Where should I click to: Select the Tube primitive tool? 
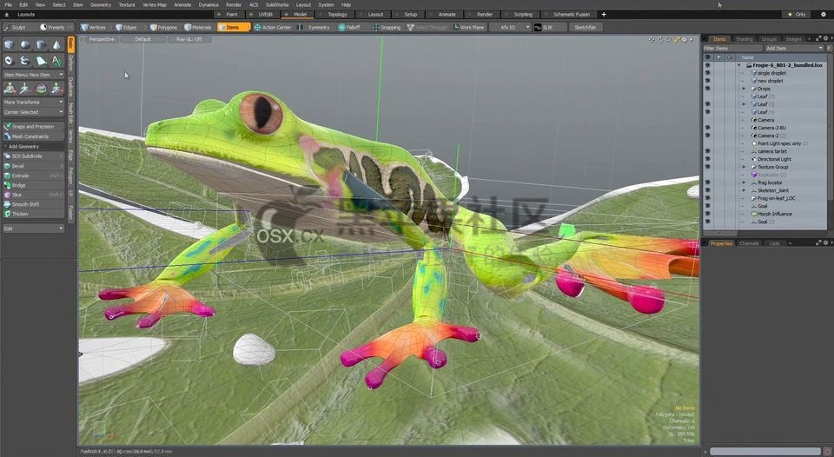(25, 61)
